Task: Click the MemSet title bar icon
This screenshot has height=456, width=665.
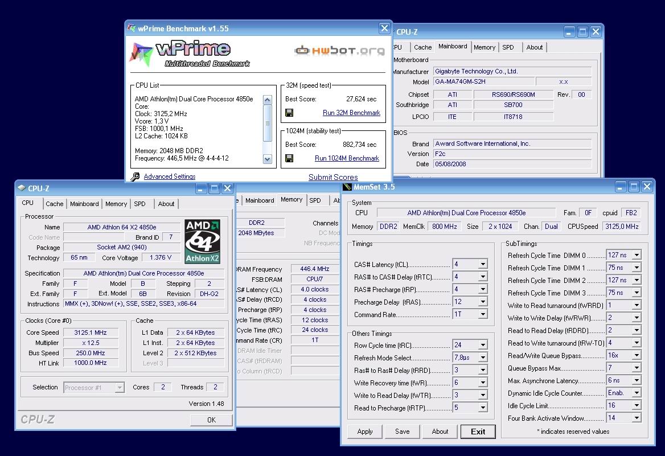Action: (x=347, y=187)
